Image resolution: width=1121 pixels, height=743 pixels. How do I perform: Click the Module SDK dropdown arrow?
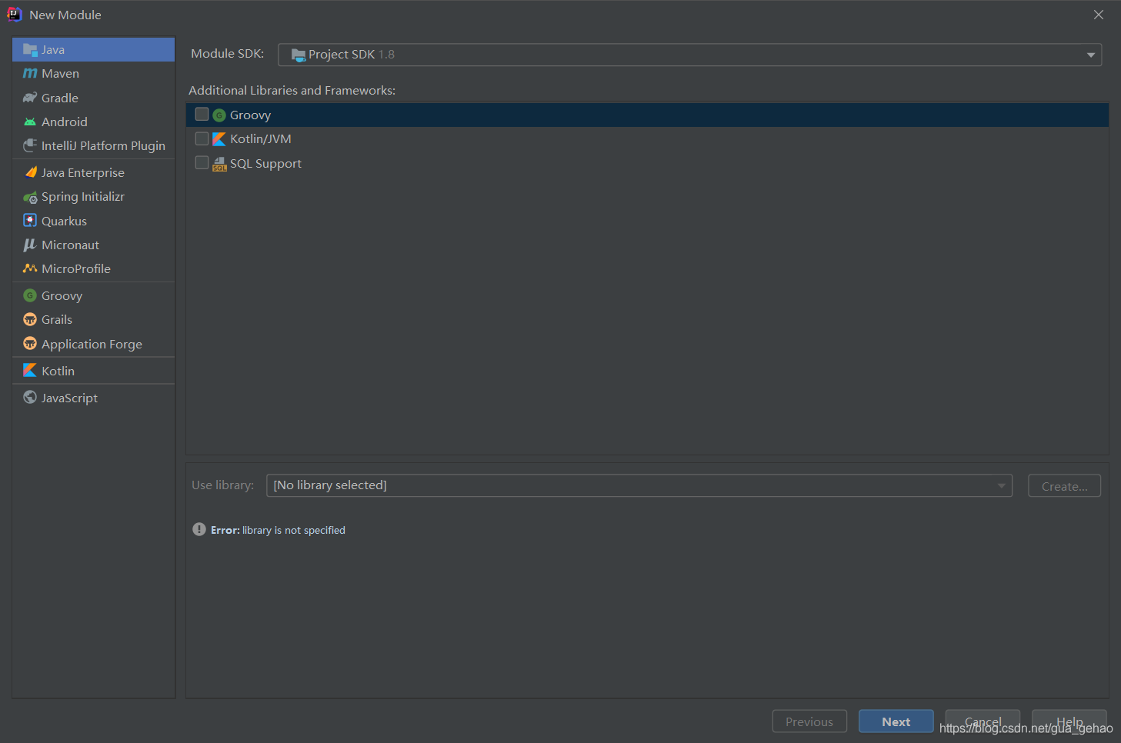[x=1090, y=55]
